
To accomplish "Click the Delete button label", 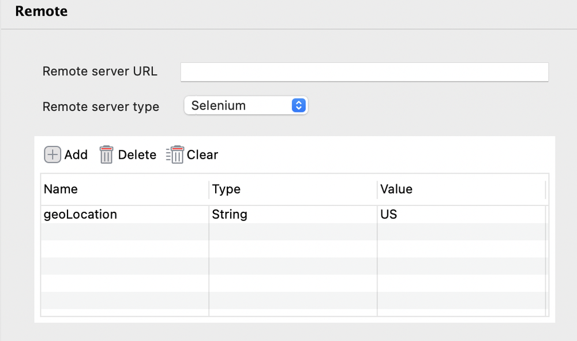I will 137,155.
